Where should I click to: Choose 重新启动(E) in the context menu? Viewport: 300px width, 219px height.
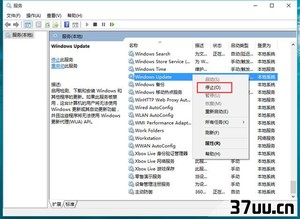point(217,111)
